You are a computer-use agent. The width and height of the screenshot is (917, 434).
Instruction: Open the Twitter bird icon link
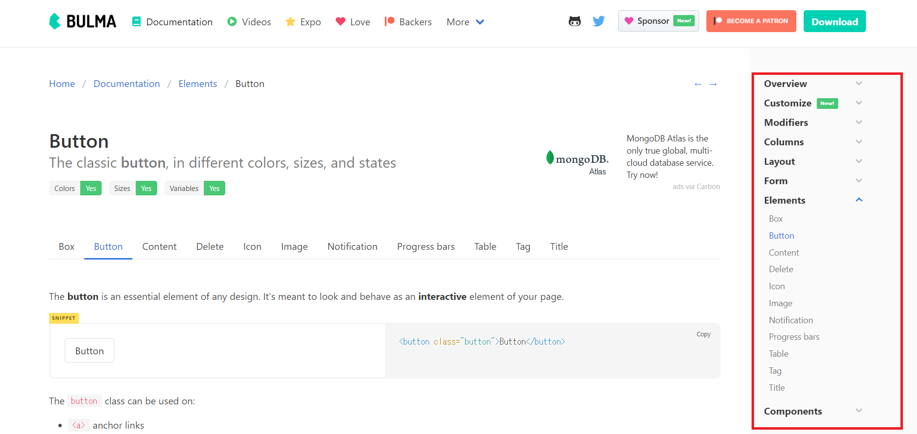tap(599, 21)
